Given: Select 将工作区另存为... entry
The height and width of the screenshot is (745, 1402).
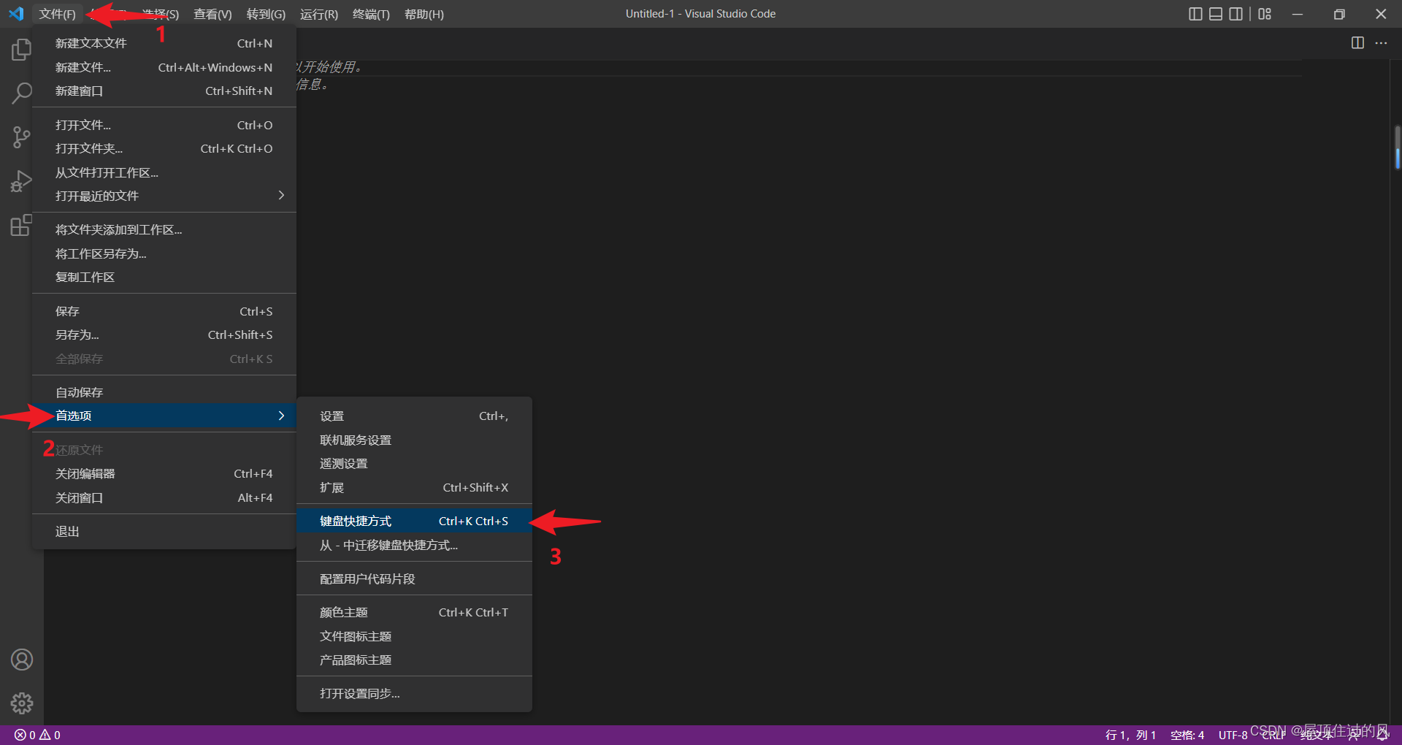Looking at the screenshot, I should pyautogui.click(x=164, y=253).
